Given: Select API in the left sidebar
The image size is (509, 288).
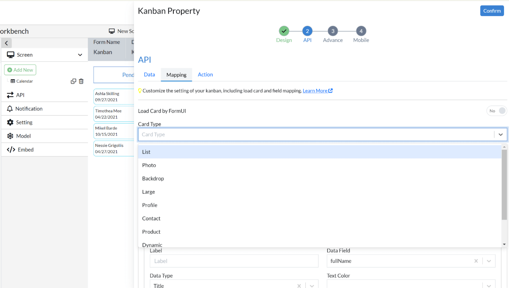Looking at the screenshot, I should (x=19, y=95).
